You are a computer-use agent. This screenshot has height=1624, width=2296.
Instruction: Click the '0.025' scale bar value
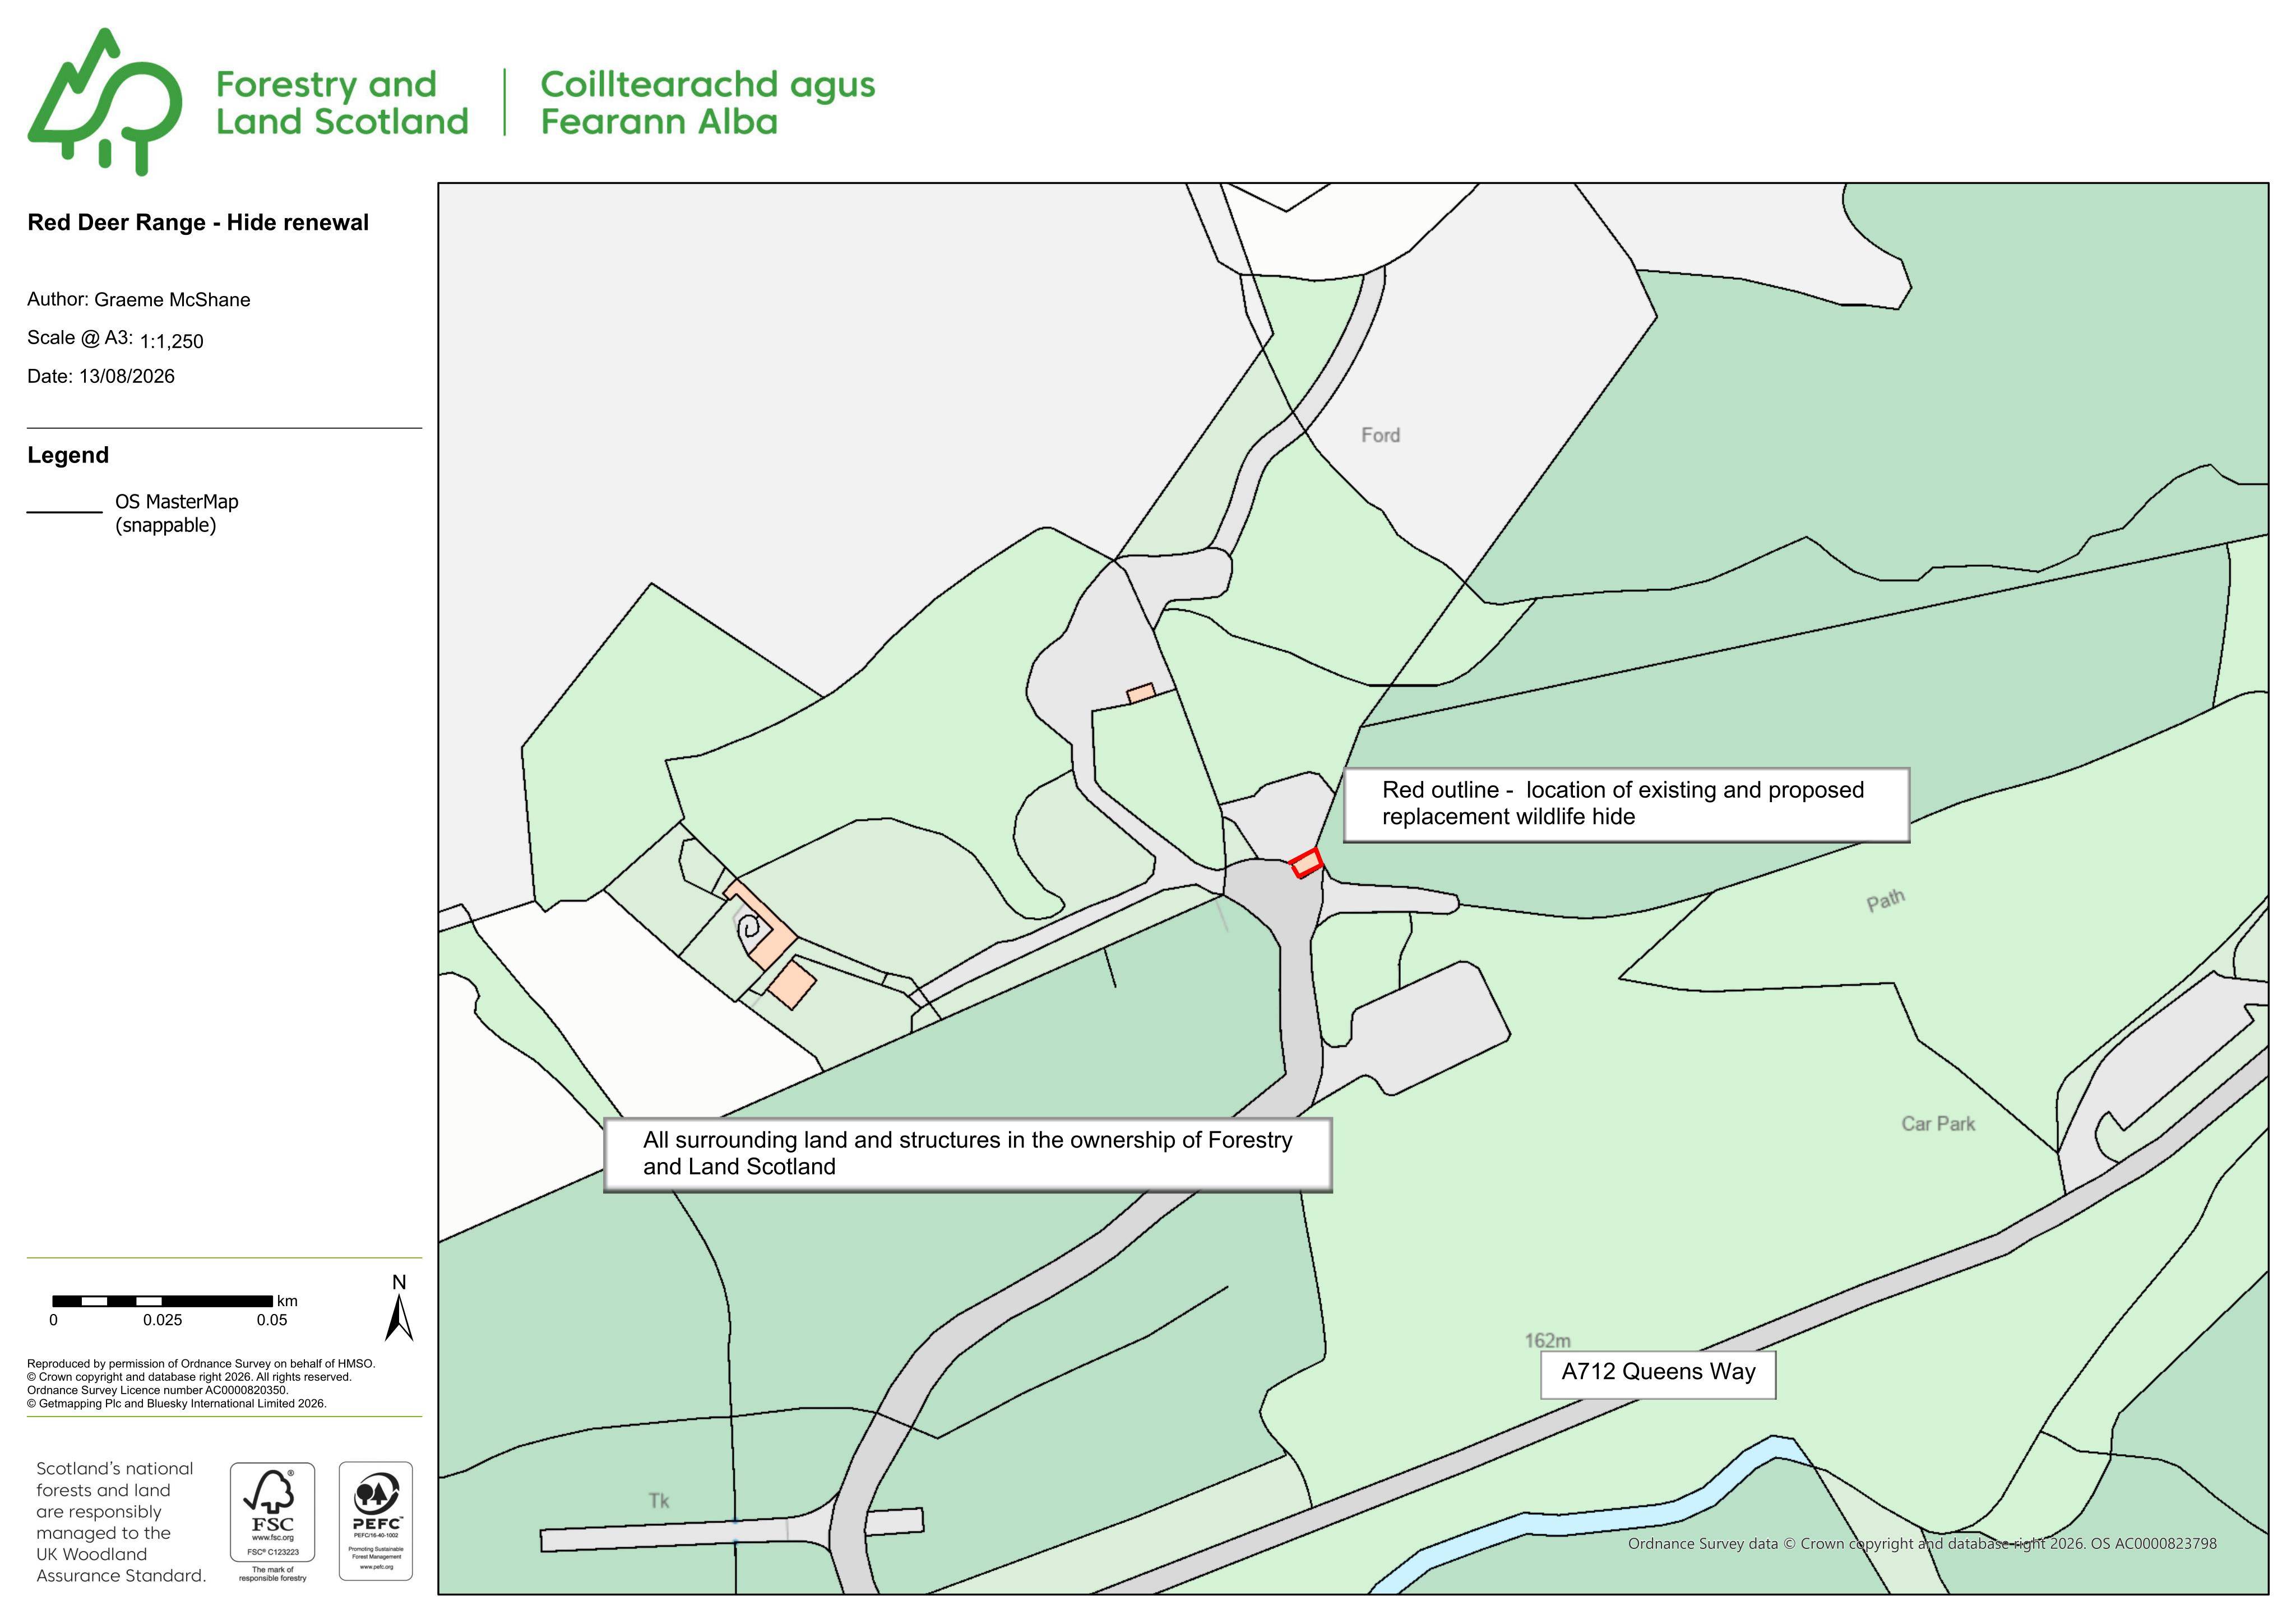pos(162,1320)
